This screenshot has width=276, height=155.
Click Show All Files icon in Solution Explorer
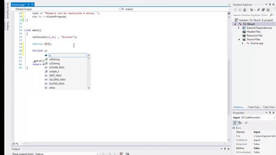point(268,10)
